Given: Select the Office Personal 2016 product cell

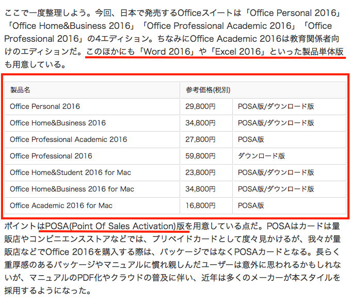Looking at the screenshot, I should point(92,106).
